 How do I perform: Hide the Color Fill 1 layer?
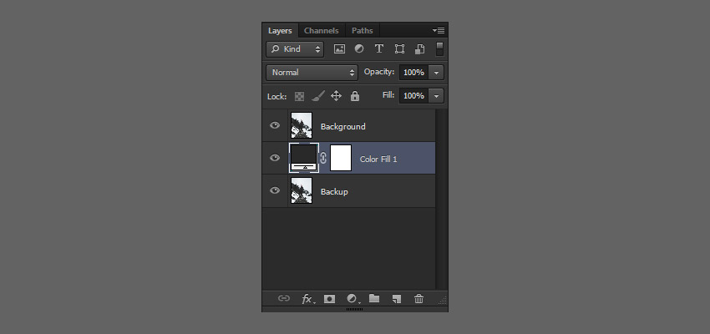275,158
